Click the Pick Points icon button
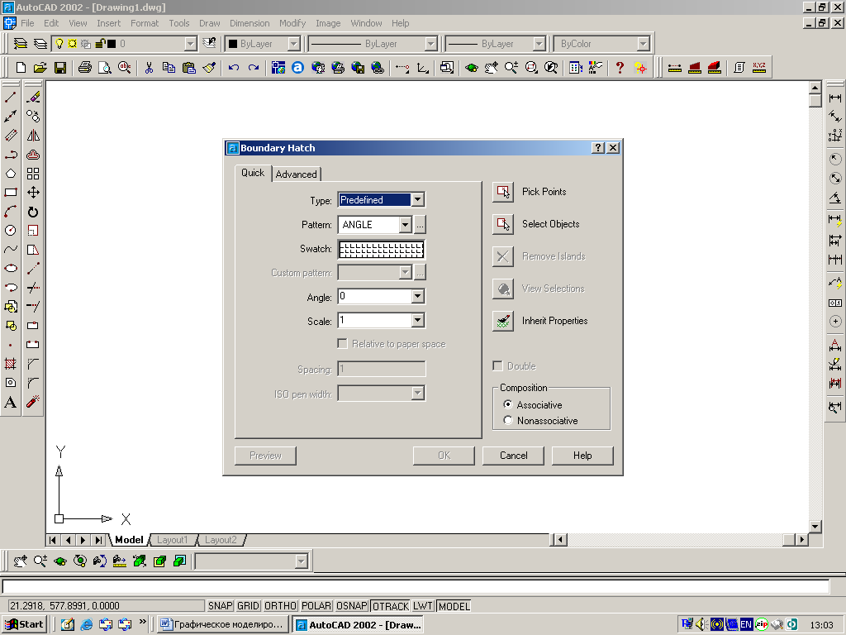846x635 pixels. coord(503,192)
